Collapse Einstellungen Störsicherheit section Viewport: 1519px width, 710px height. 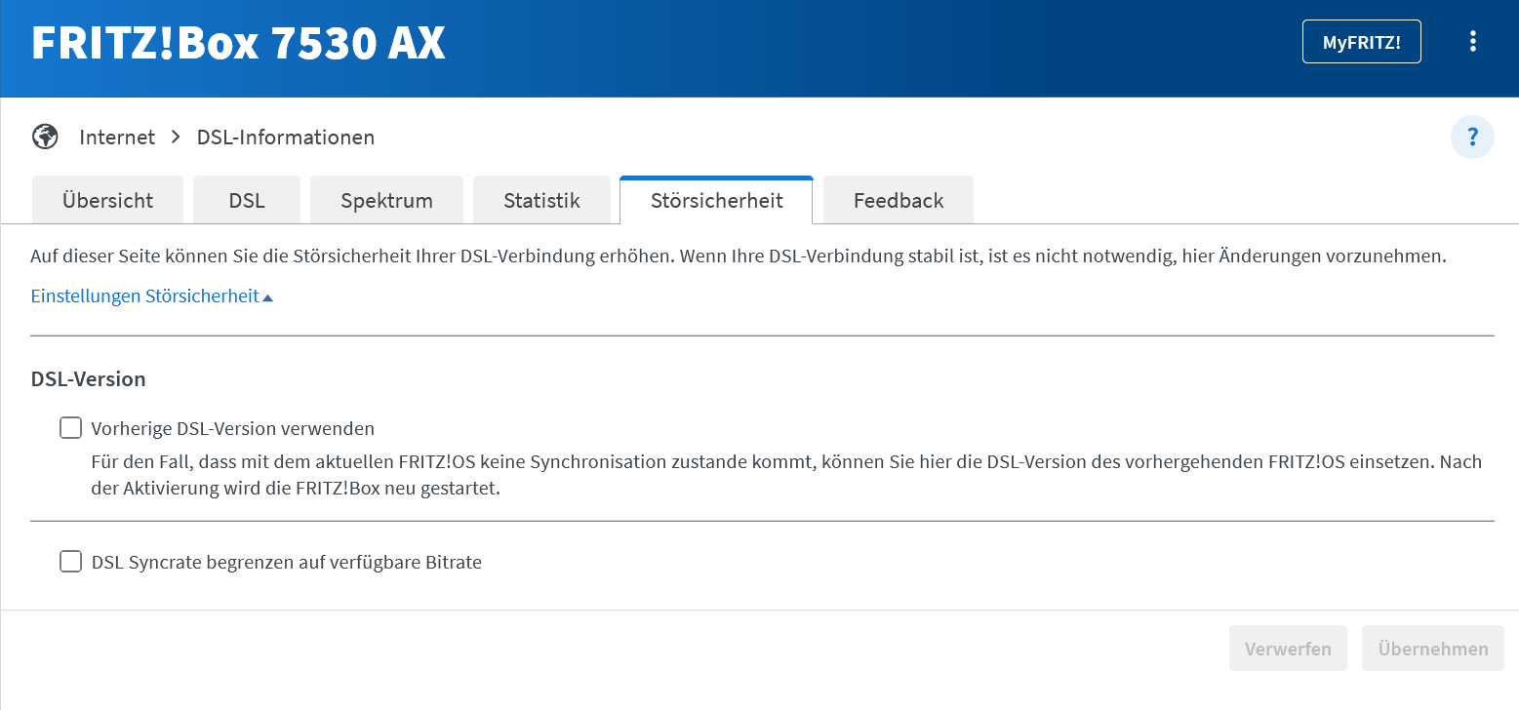pyautogui.click(x=151, y=296)
